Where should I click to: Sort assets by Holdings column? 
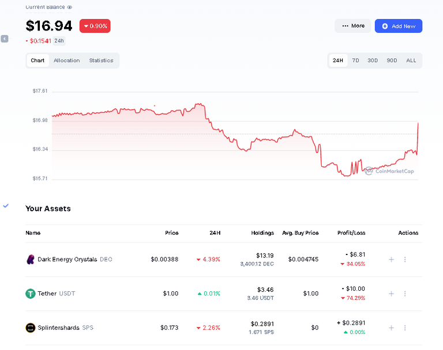262,233
